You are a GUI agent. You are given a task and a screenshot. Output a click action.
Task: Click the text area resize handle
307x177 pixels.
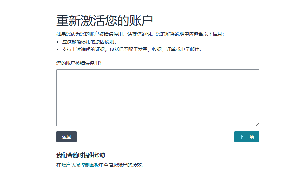point(257,124)
